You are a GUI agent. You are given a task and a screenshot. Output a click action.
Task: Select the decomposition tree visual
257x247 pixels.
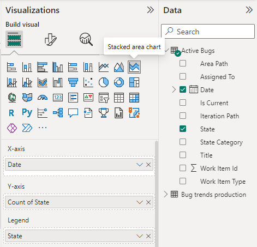tap(58, 113)
